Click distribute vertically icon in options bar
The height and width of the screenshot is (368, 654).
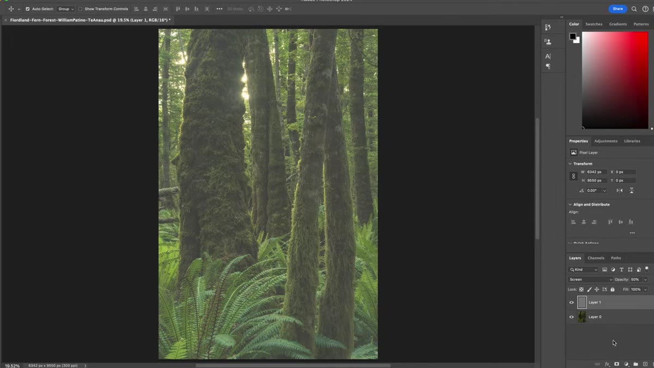point(166,9)
